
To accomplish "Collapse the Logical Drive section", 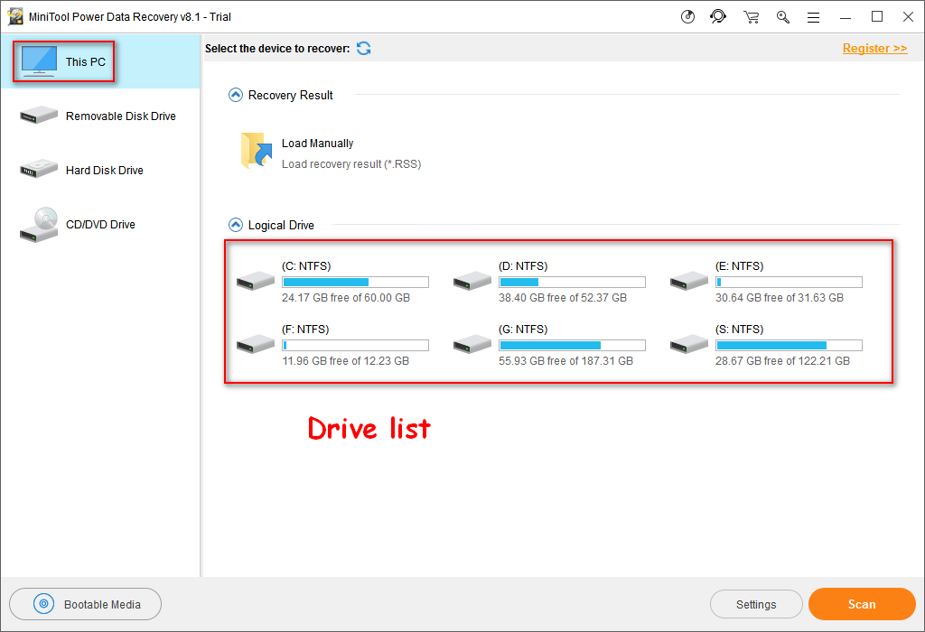I will 236,225.
